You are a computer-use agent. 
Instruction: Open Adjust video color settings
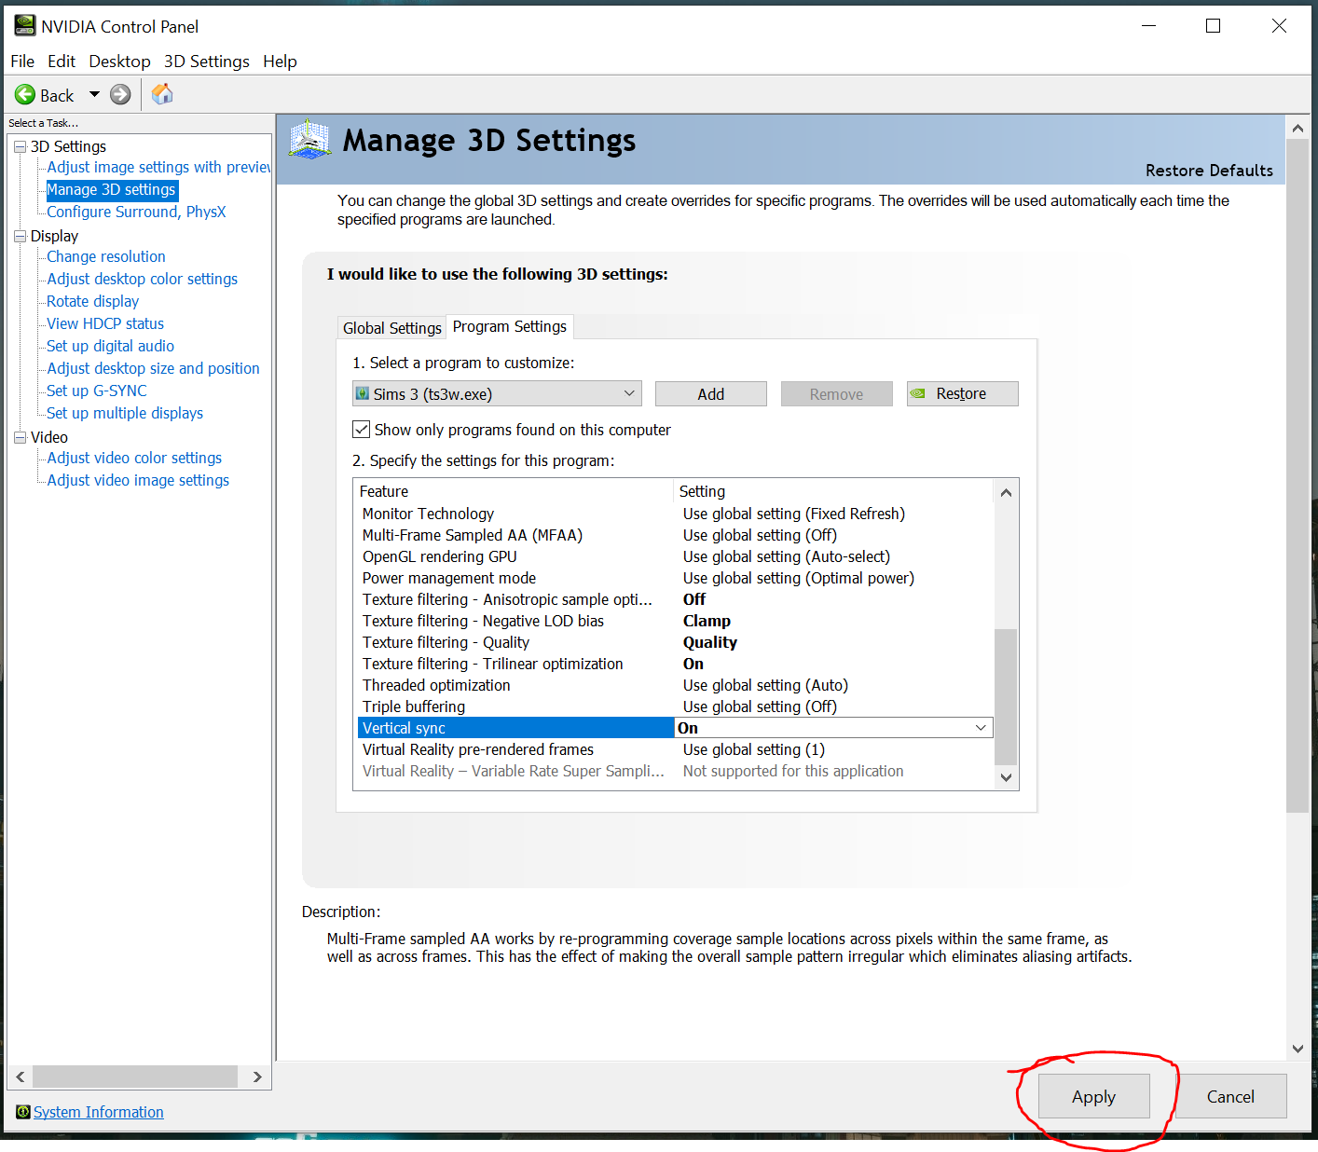[x=135, y=458]
